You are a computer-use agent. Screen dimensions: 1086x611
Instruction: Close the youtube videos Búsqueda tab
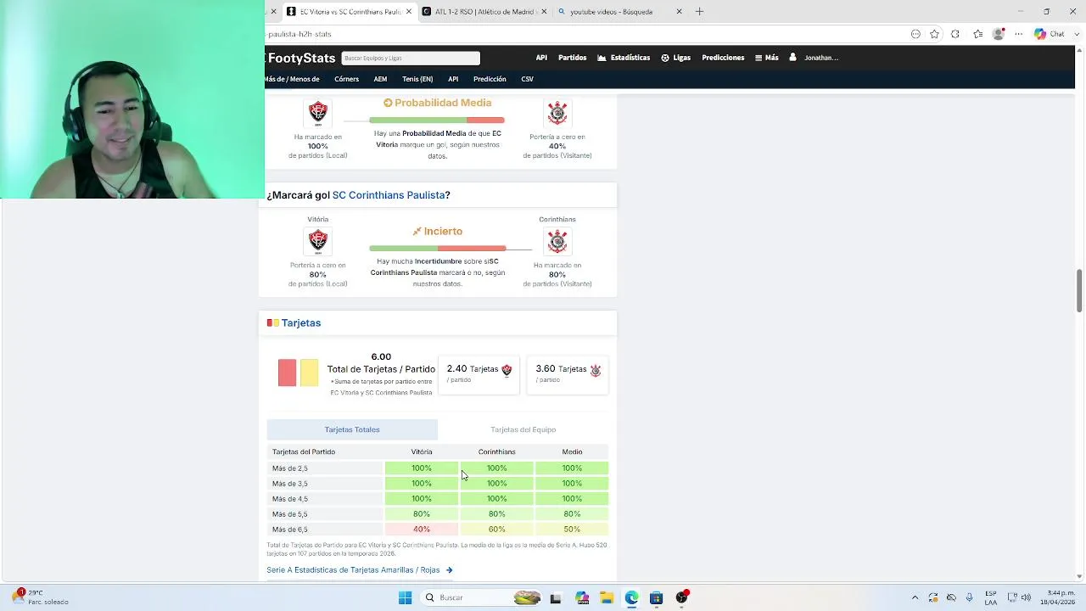679,12
